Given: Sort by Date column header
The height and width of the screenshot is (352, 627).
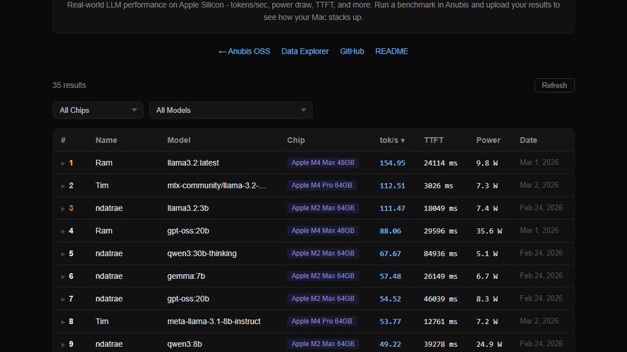Looking at the screenshot, I should coord(528,140).
